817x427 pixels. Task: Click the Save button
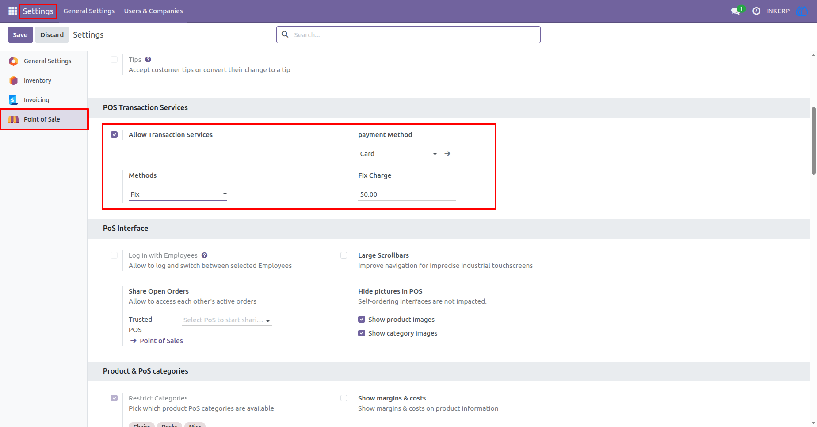pos(20,35)
